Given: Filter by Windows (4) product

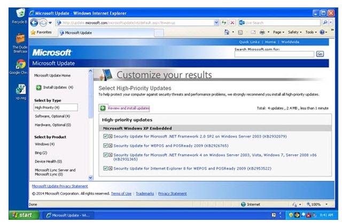Looking at the screenshot, I should [x=44, y=144].
